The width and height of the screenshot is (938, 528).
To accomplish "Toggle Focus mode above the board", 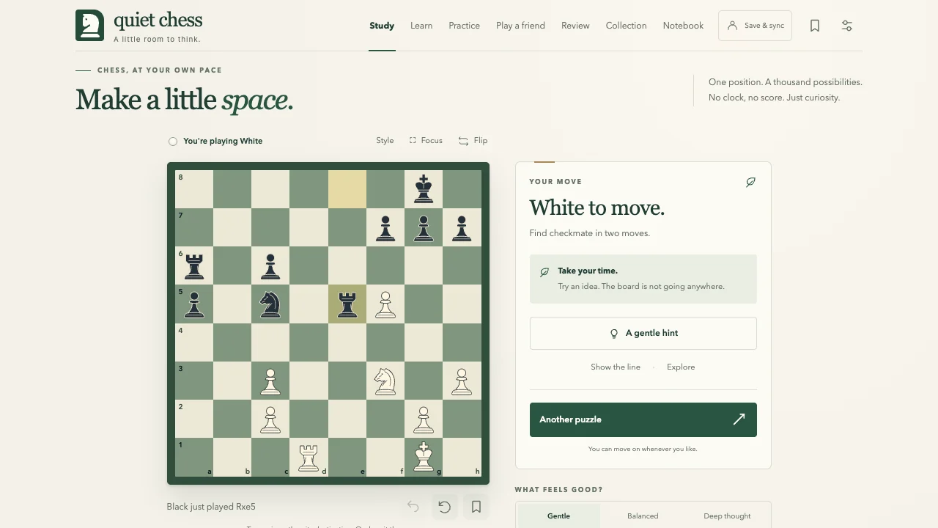I will pos(426,140).
